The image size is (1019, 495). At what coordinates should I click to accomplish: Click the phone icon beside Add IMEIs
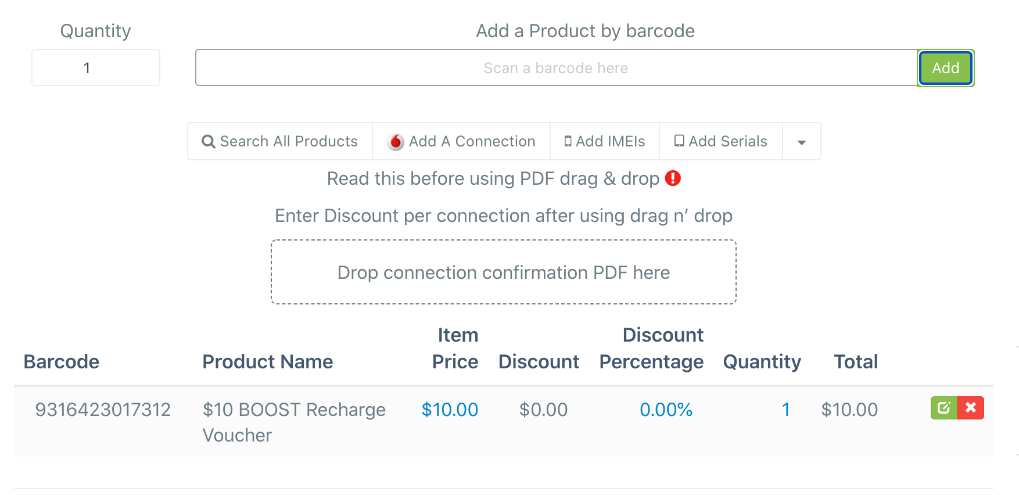[x=568, y=141]
